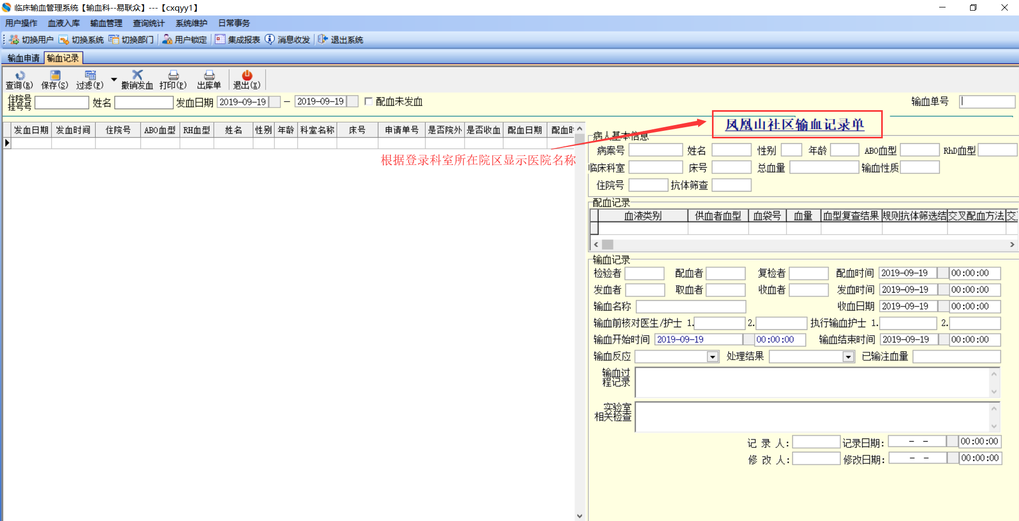The height and width of the screenshot is (521, 1019).
Task: Click the right arrow of 配血记录 scrollbar
Action: 1012,244
